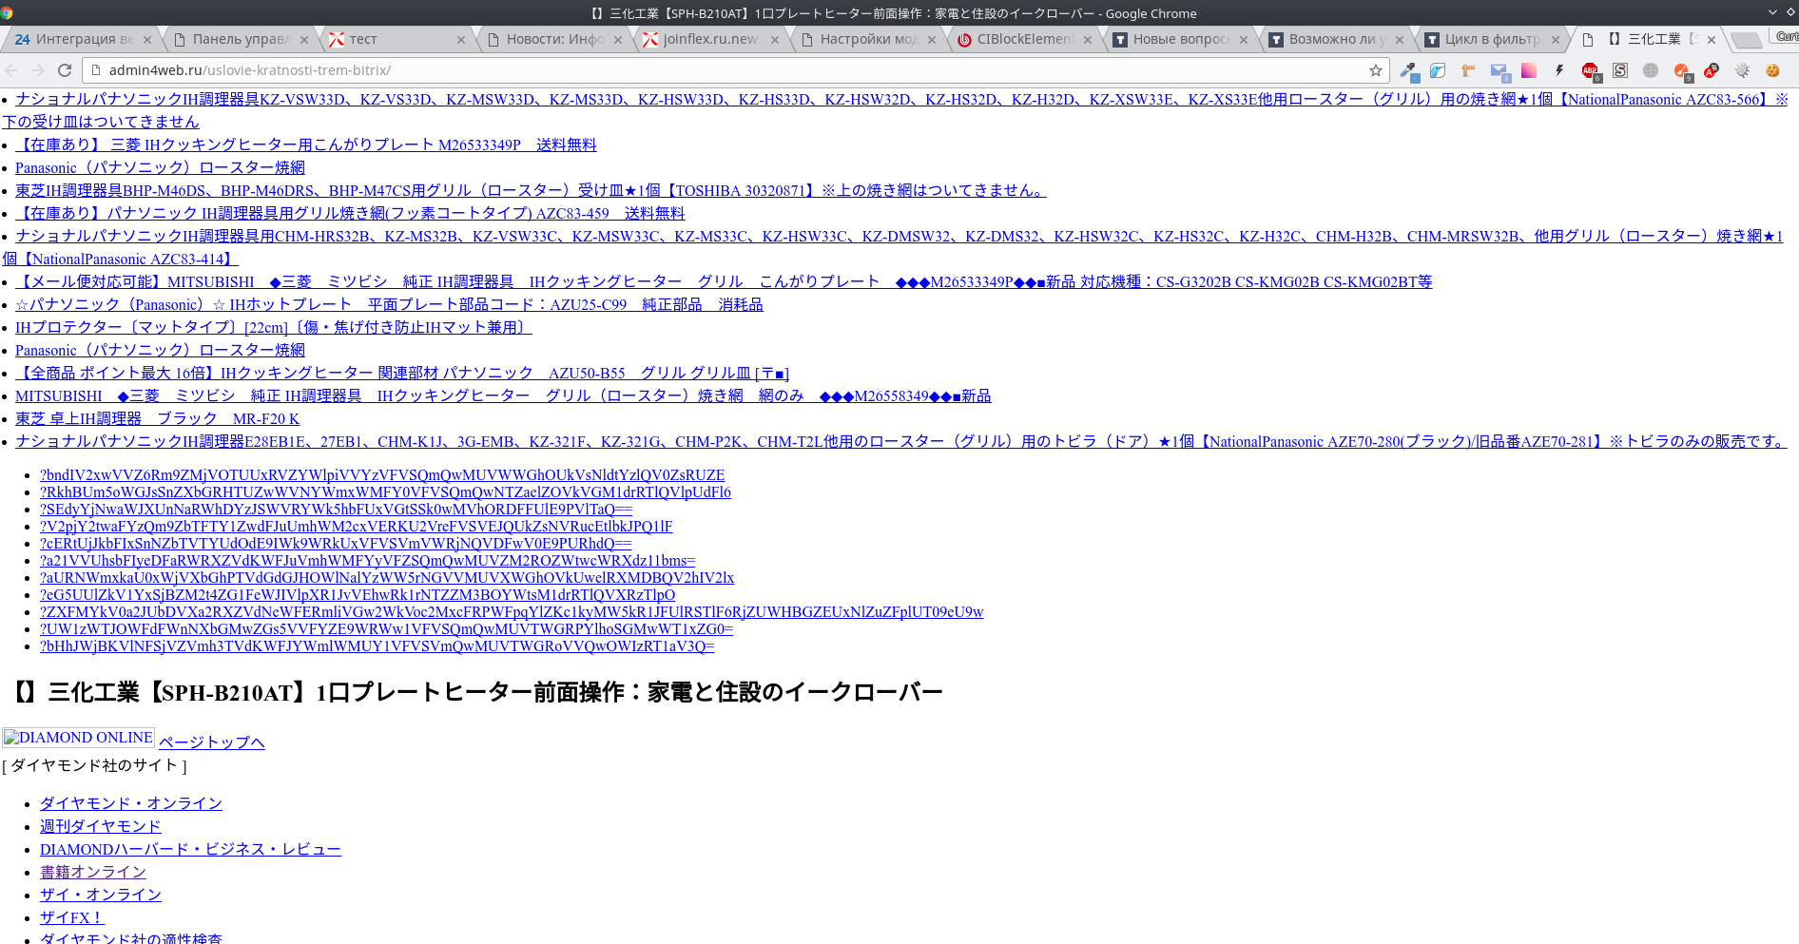Click the diamond window button in the title bar
This screenshot has width=1799, height=944.
tap(1789, 12)
